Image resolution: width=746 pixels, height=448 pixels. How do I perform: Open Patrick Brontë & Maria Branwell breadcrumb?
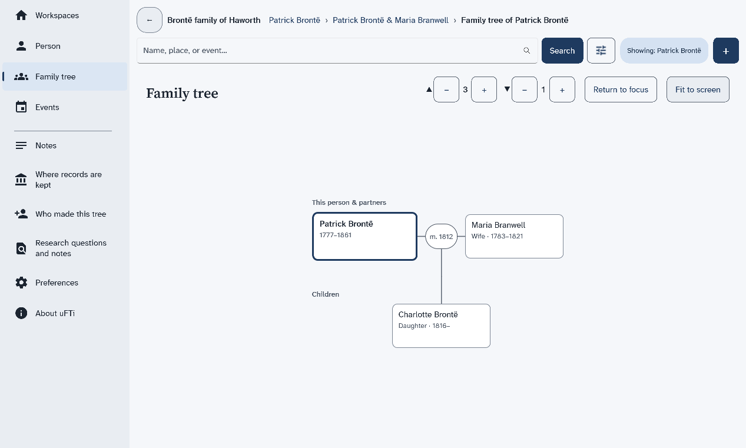tap(390, 20)
